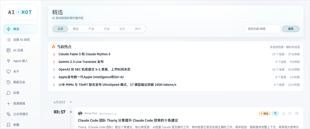Click Rohan Paul's avatar
Viewport: 310px width, 129px height.
pyautogui.click(x=80, y=114)
